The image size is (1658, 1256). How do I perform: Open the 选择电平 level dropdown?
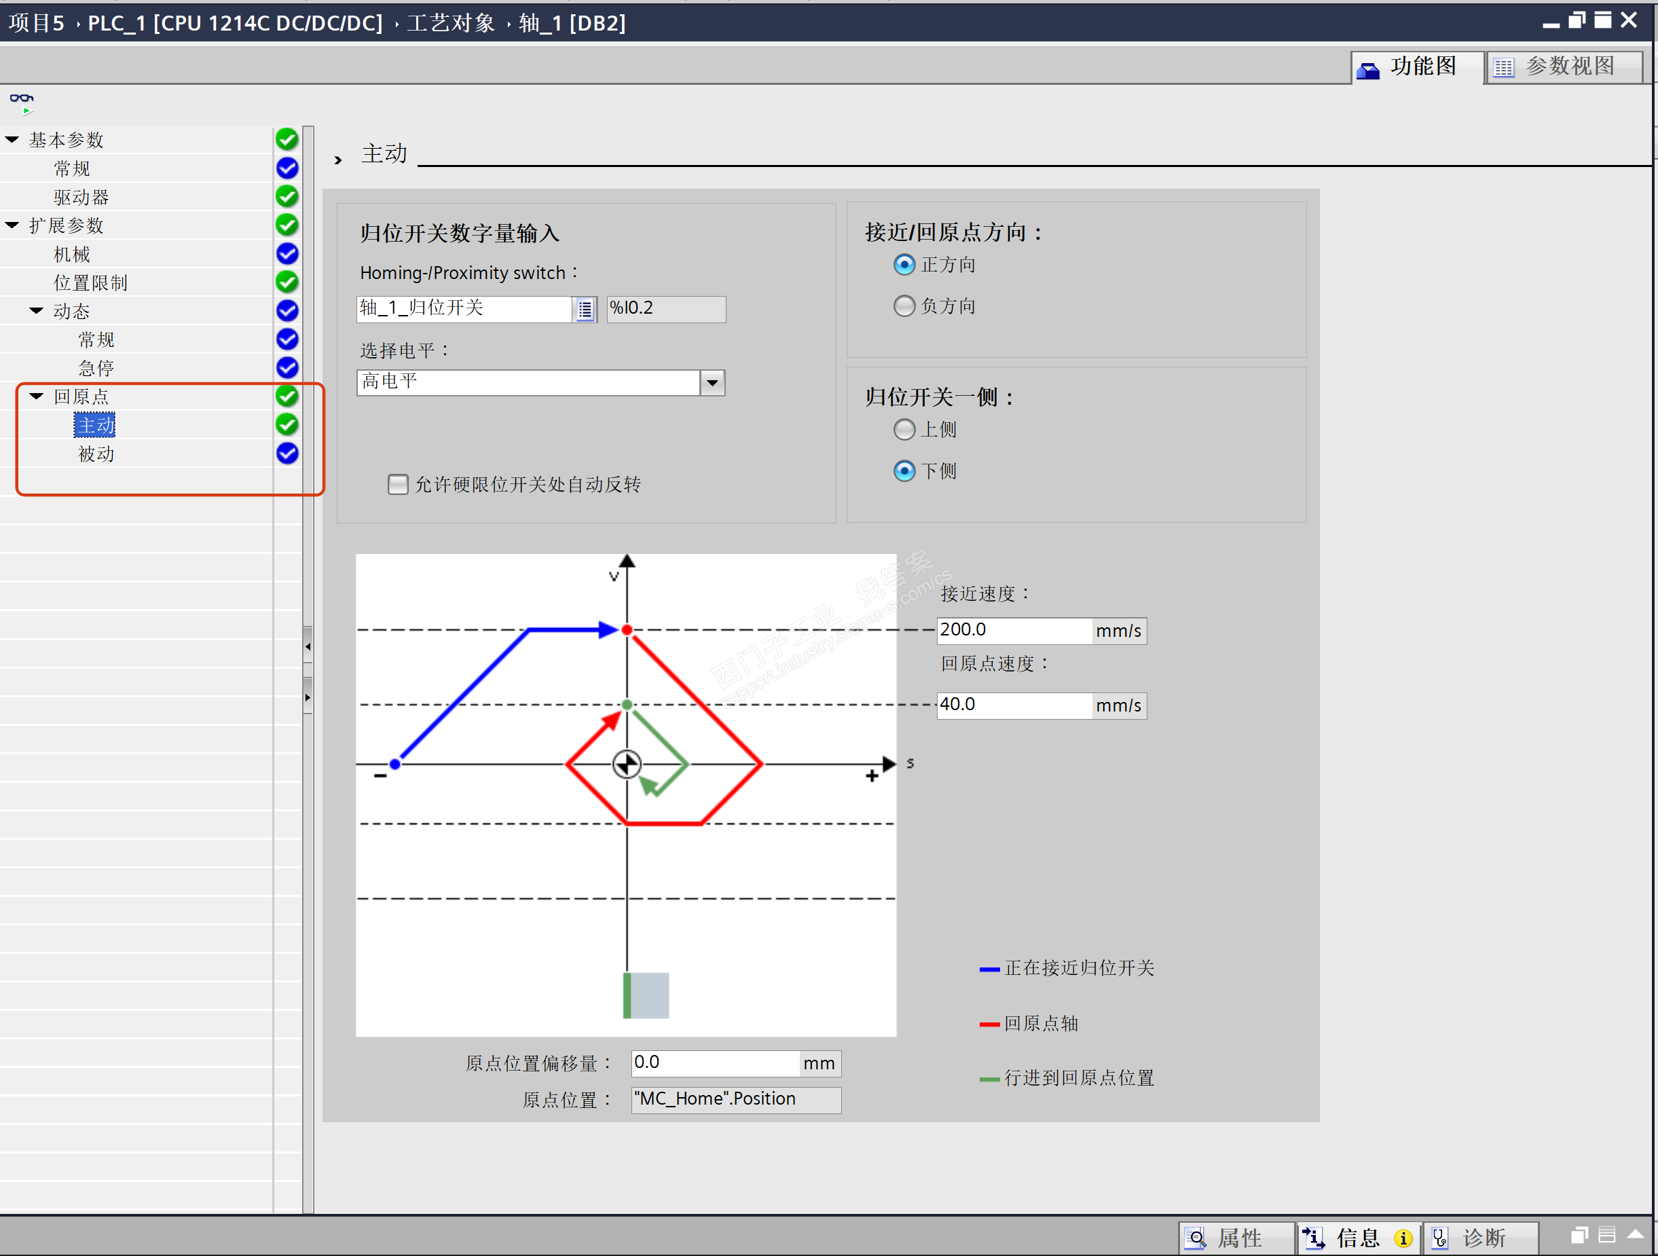(x=712, y=383)
